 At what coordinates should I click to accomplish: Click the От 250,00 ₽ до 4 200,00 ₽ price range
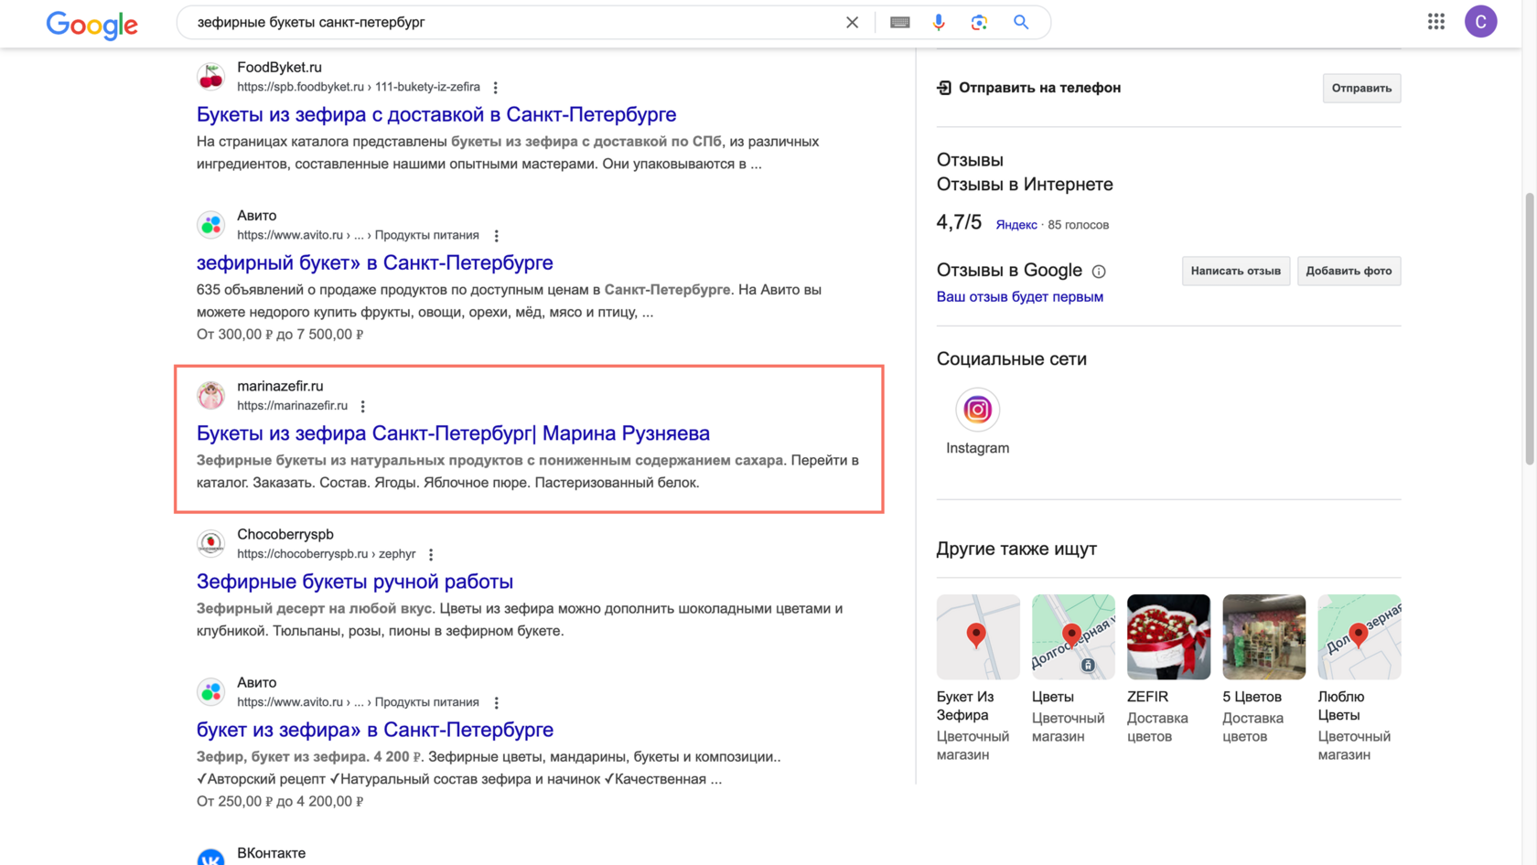click(x=280, y=802)
